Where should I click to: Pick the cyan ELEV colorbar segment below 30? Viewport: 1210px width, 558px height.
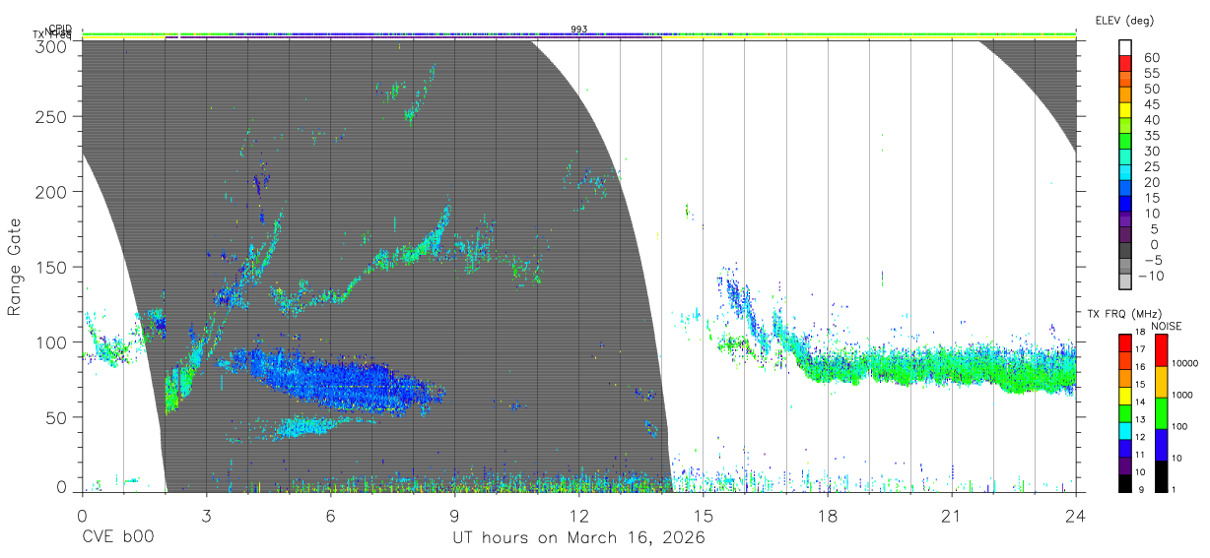(1126, 157)
